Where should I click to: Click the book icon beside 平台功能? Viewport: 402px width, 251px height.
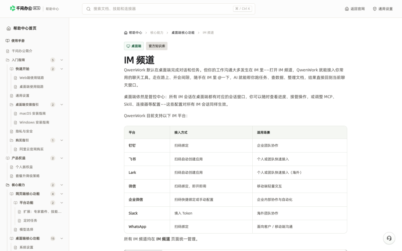(x=15, y=203)
